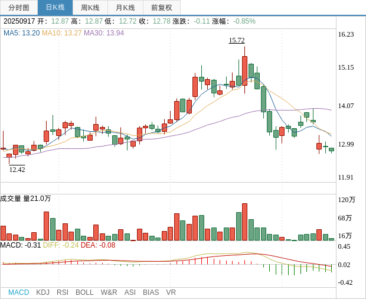Select the BIAS indicator
This screenshot has height=299, width=366.
pyautogui.click(x=151, y=292)
